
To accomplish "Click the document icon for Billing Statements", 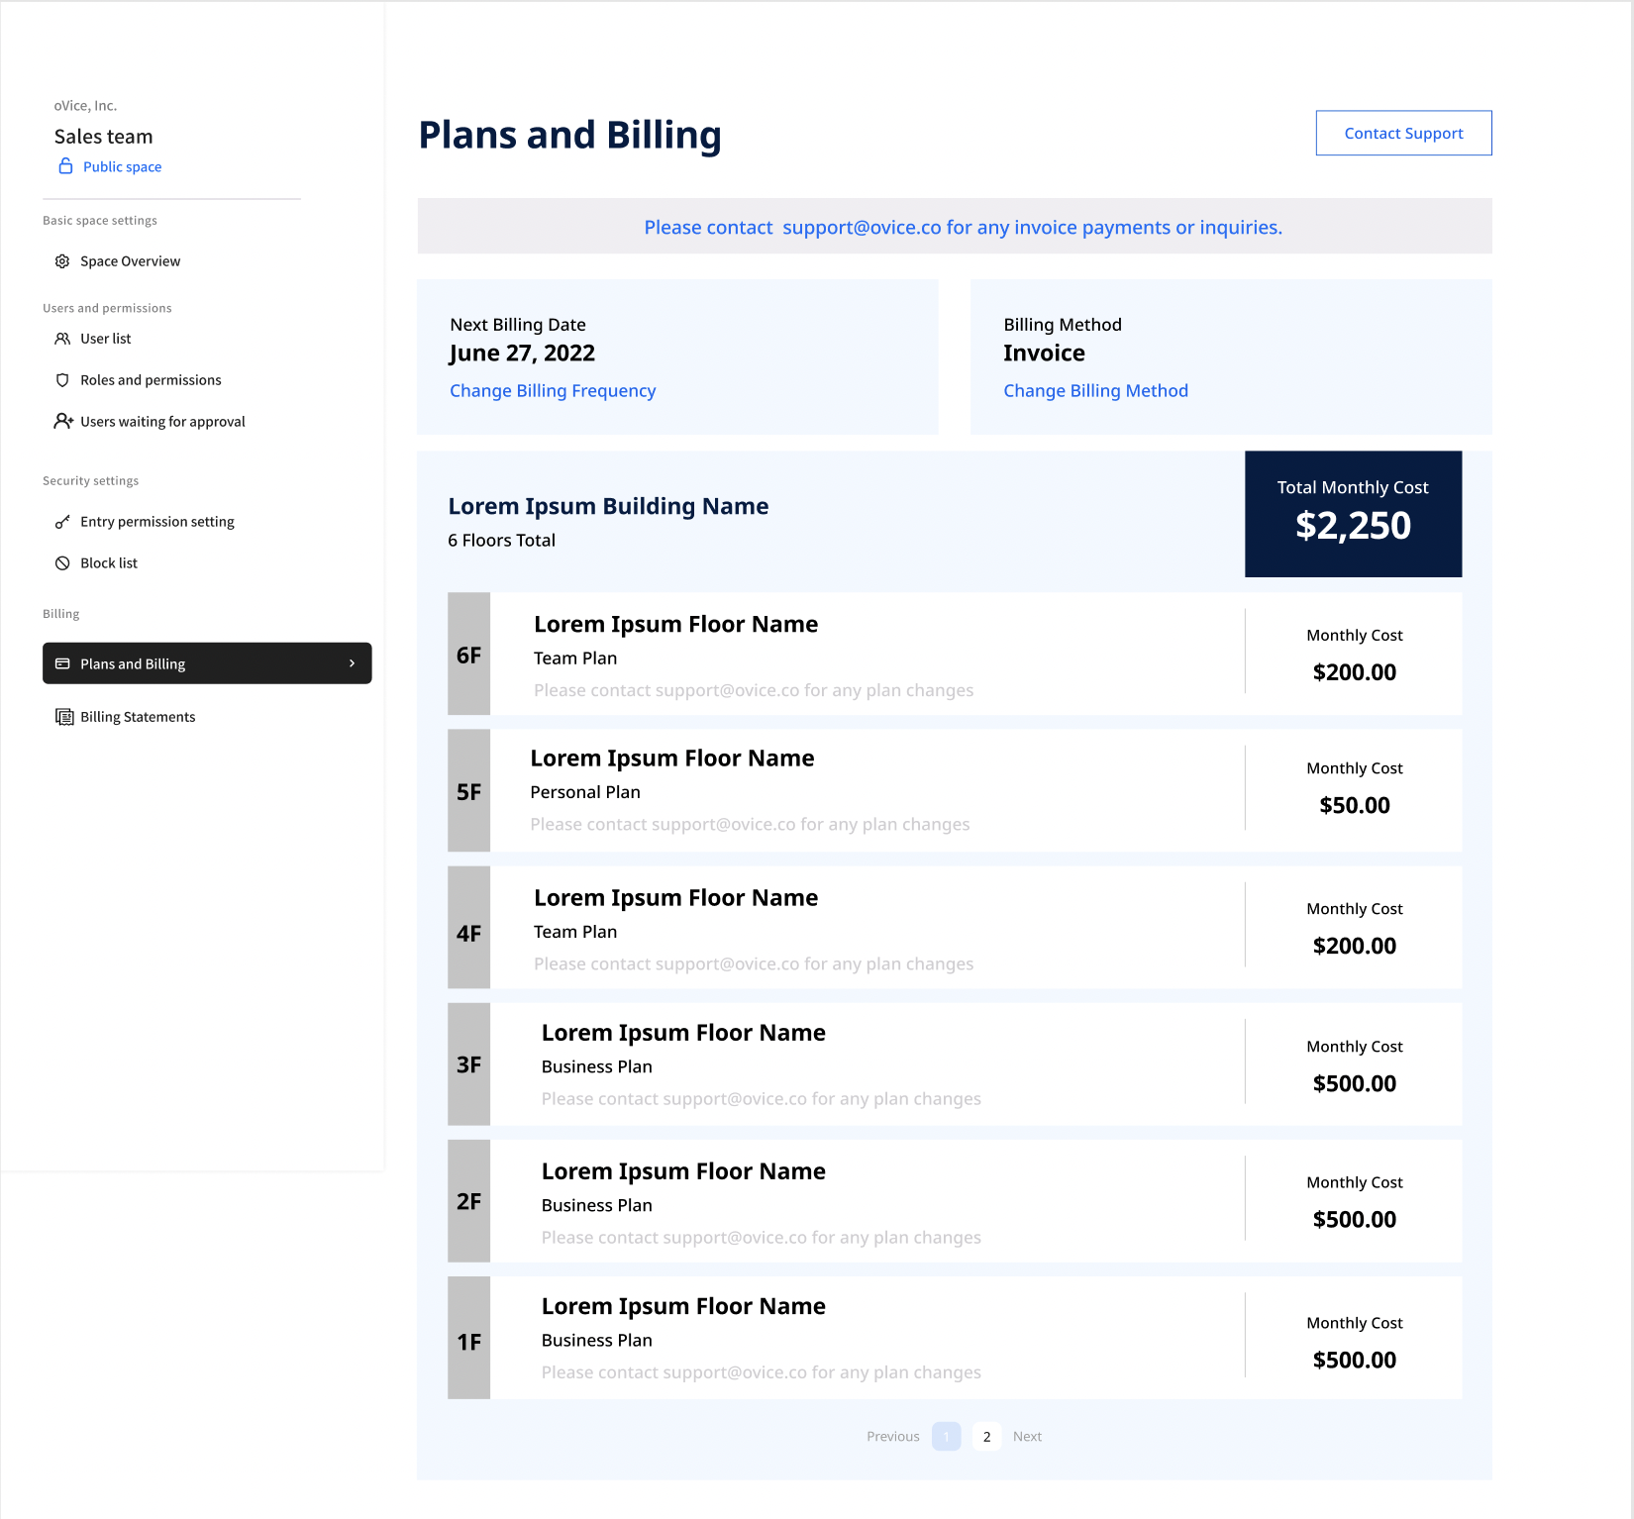I will (64, 717).
